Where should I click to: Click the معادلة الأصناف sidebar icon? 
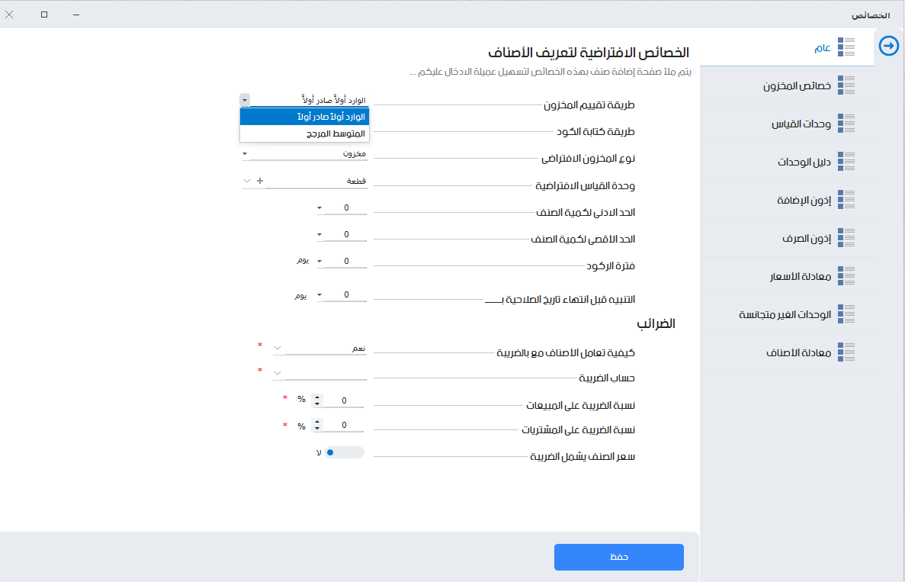[846, 352]
